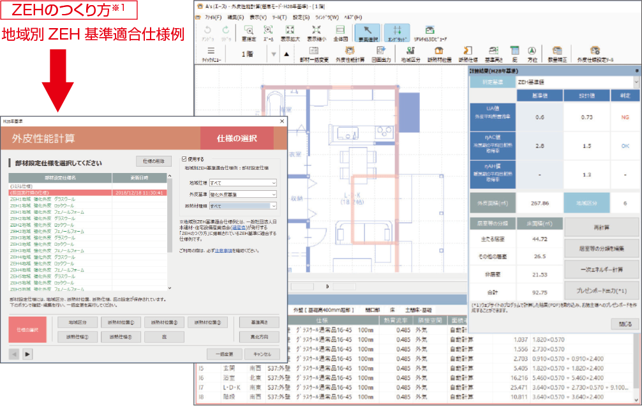Switch to the 土間床・基礎 tab
Viewport: 642px width, 406px height.
pyautogui.click(x=418, y=310)
